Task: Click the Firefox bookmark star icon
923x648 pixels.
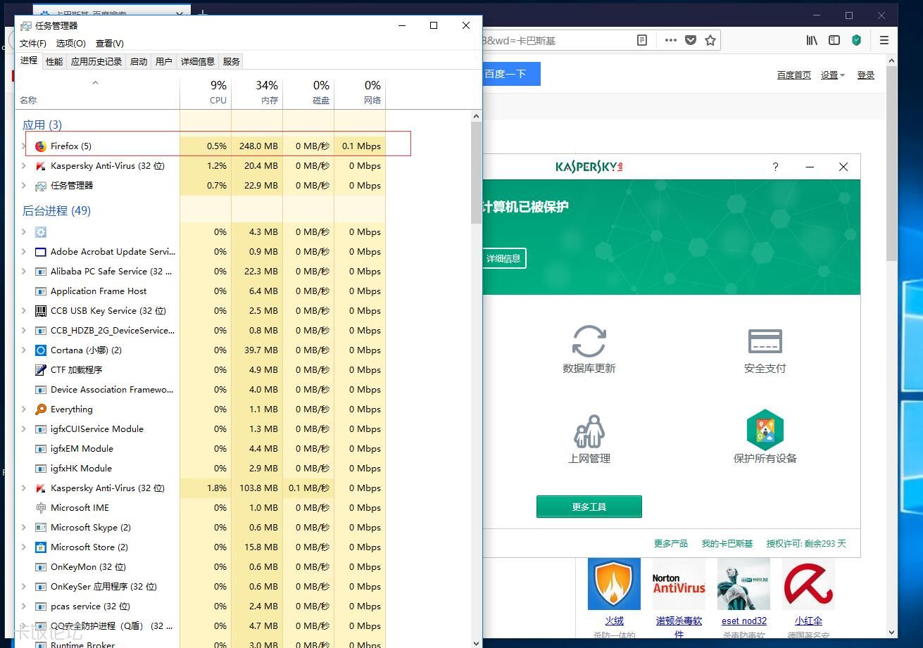Action: pyautogui.click(x=710, y=40)
